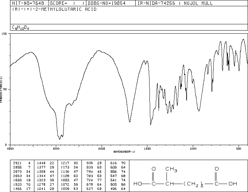Click the 3000 wavenumber axis label
Image resolution: width=248 pixels, height=192 pixels.
coord(56,149)
